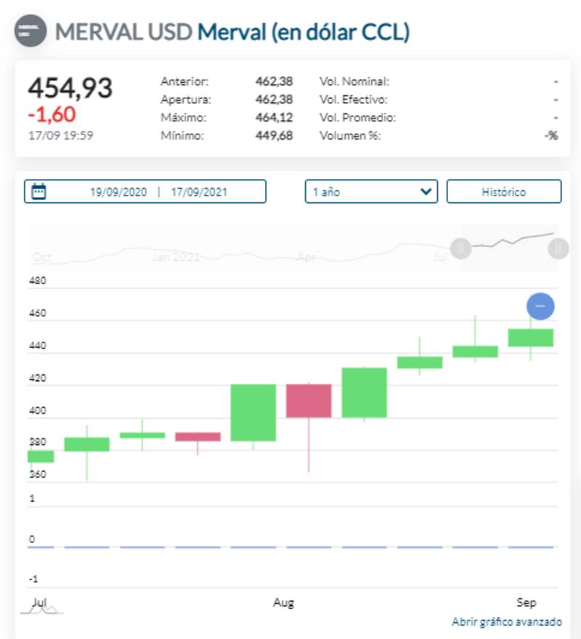Screen dimensions: 581x639
Task: Click the blue minus circle on chart
Action: (x=540, y=306)
